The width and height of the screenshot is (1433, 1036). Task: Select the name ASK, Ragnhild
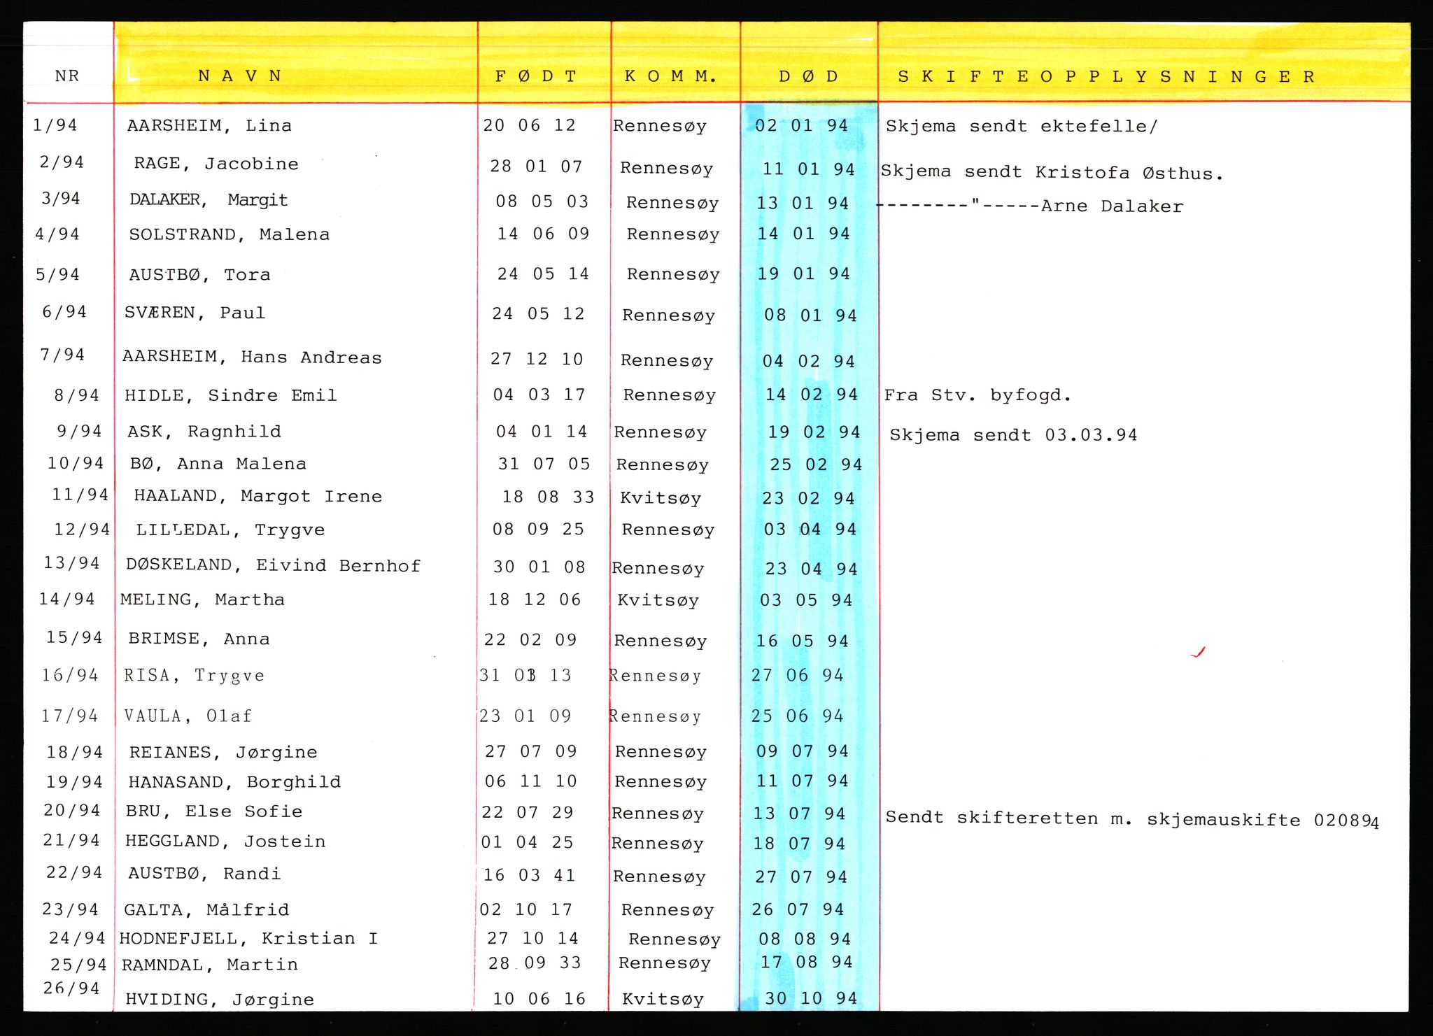pos(204,432)
